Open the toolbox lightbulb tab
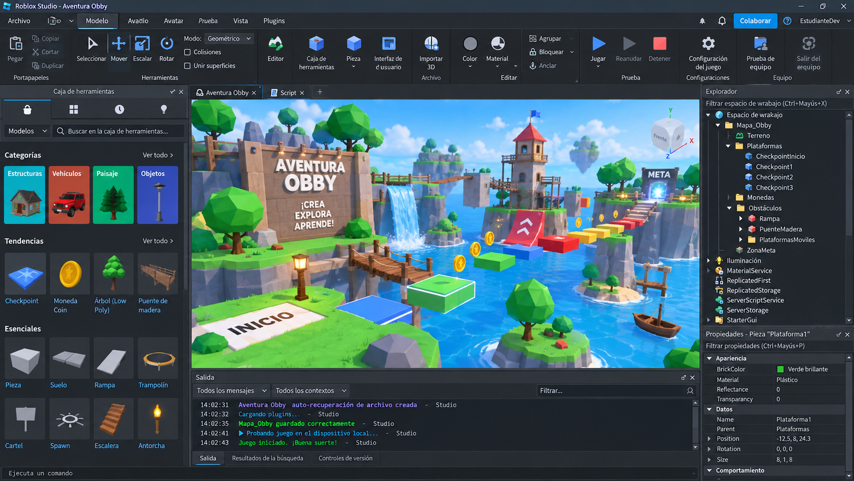Image resolution: width=854 pixels, height=481 pixels. (164, 109)
